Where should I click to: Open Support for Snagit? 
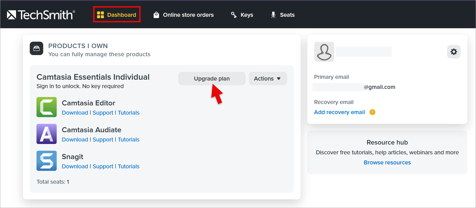103,166
